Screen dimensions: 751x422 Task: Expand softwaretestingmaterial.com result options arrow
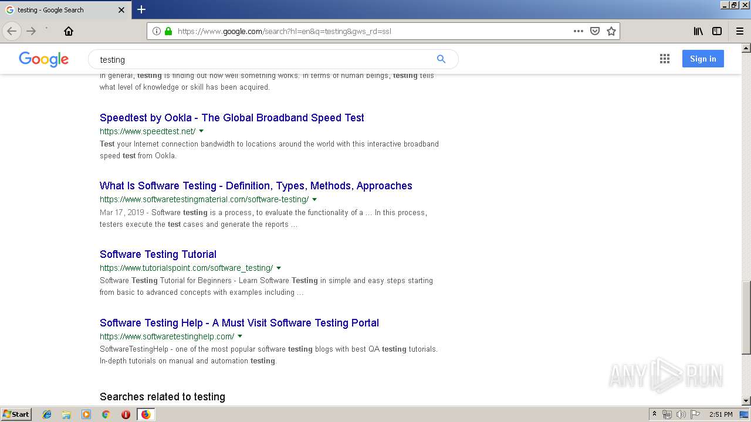314,200
